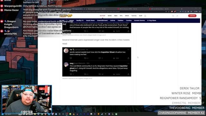The width and height of the screenshot is (206, 116).
Task: Click Warpenguin55 username in chat overlay
Action: tap(13, 6)
